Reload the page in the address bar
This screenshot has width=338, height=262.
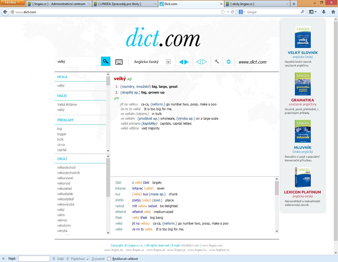pos(233,12)
